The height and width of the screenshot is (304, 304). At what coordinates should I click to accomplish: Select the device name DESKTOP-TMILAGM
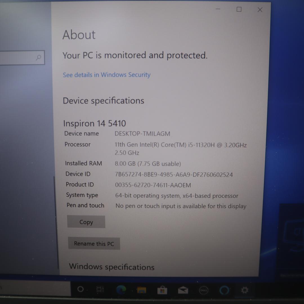(x=142, y=134)
